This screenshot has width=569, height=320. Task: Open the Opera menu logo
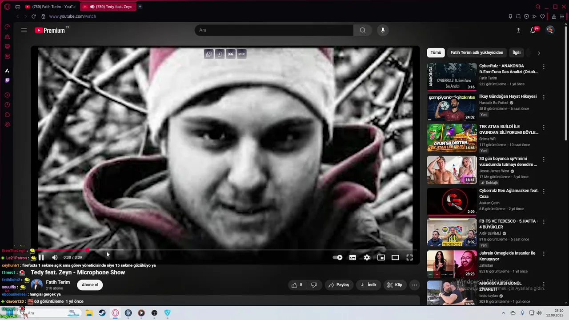(7, 7)
